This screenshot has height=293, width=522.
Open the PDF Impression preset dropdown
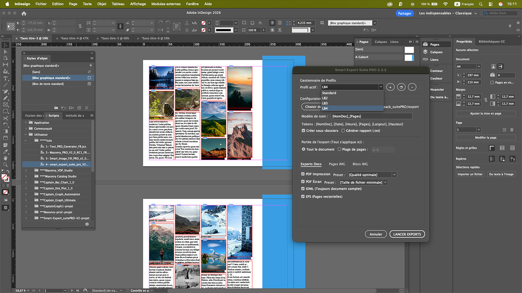point(394,175)
